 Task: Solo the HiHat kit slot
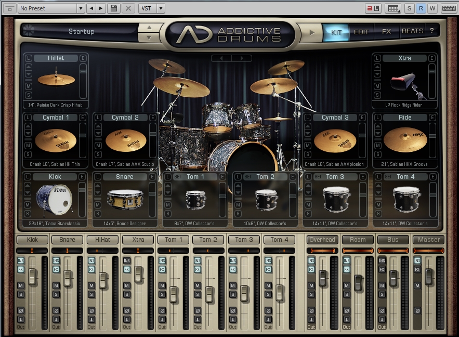(x=29, y=95)
